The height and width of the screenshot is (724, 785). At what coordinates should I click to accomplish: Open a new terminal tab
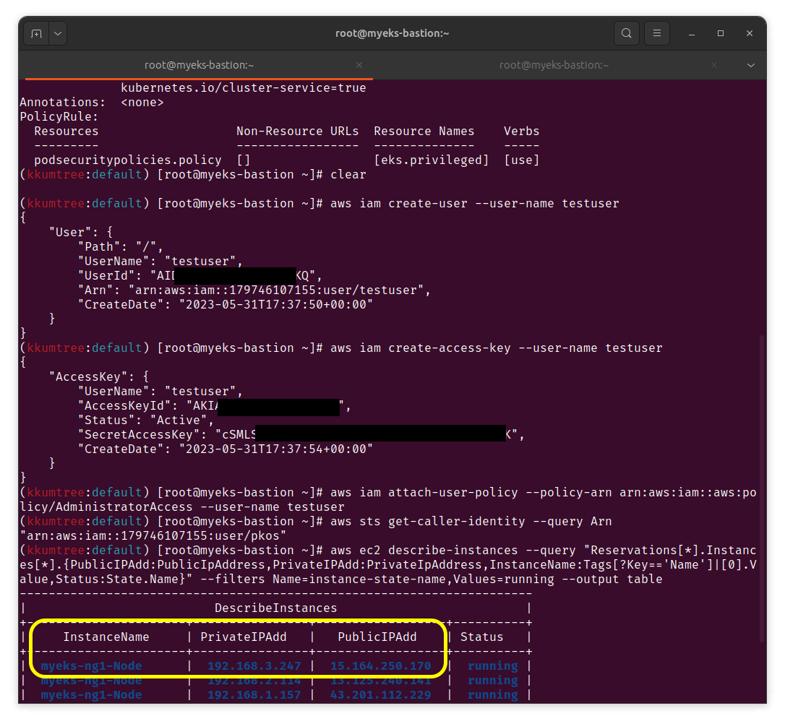36,33
